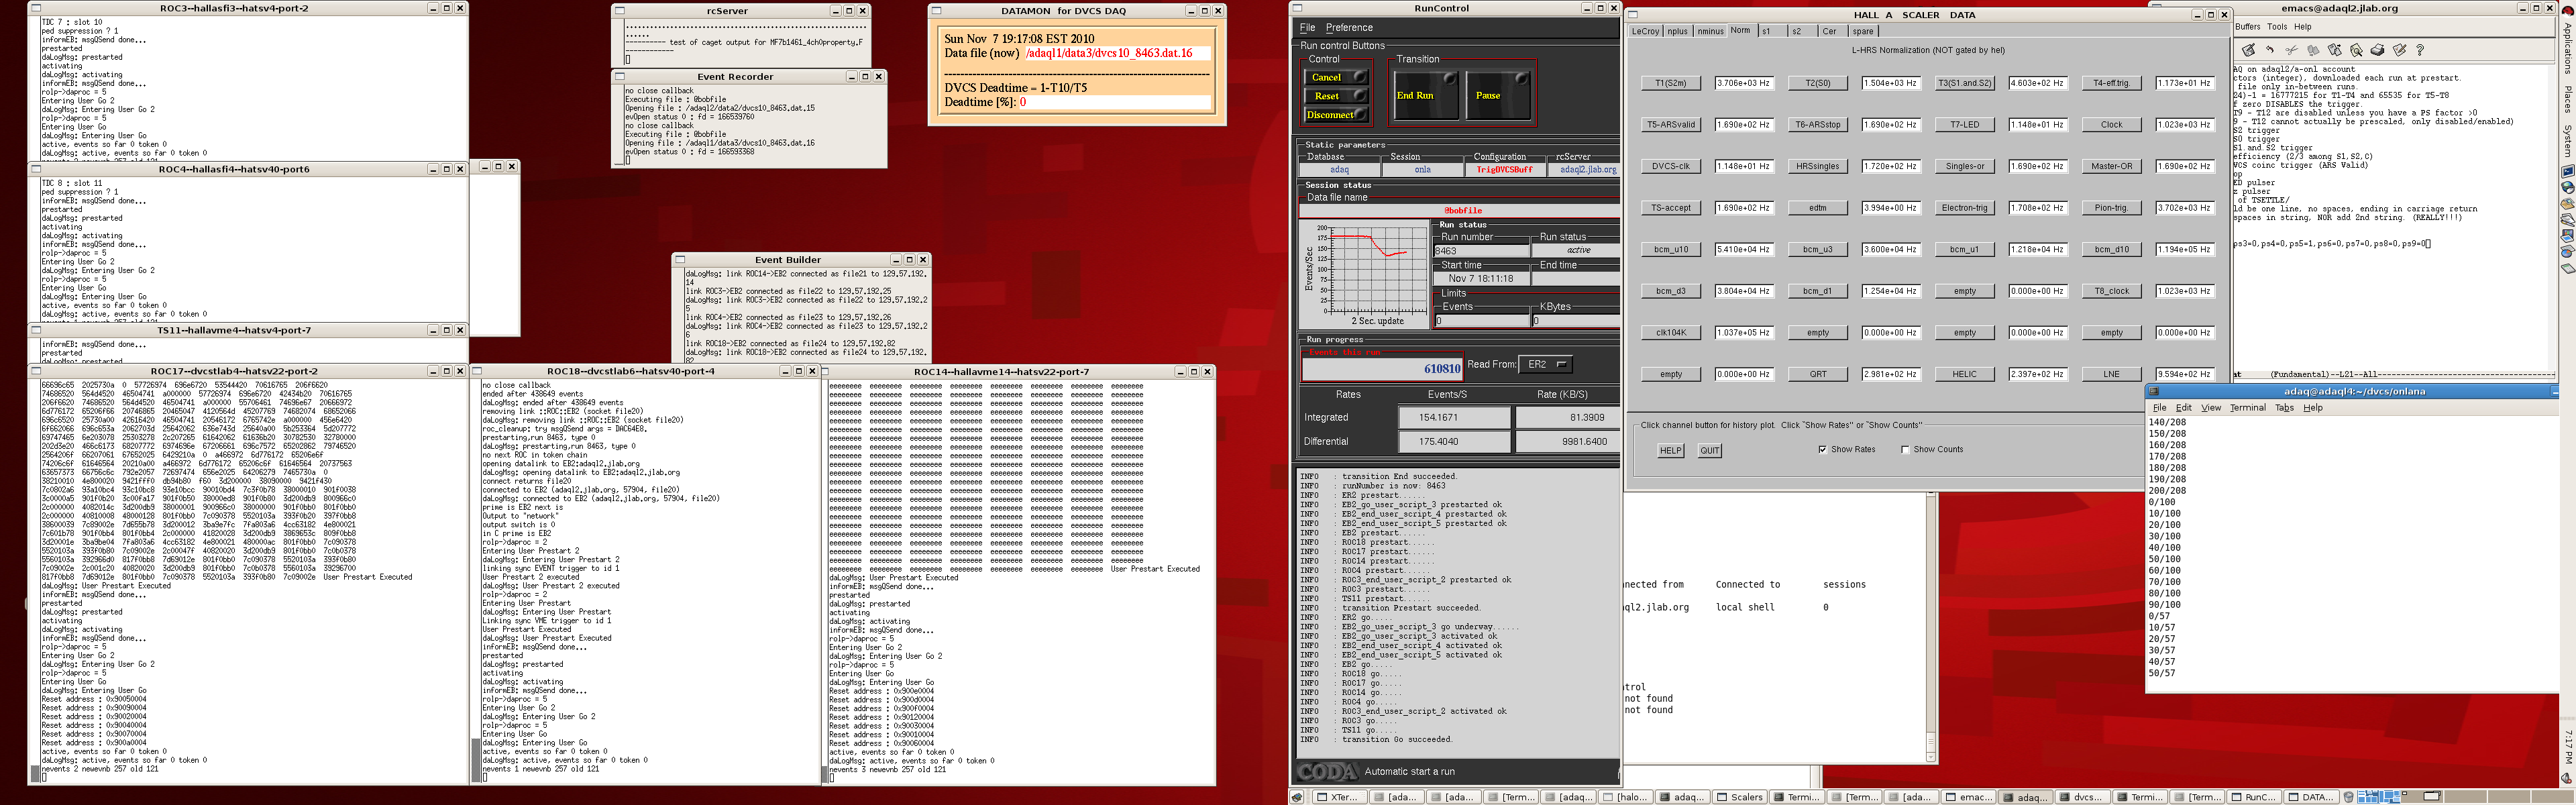Click emacs help question mark icon
Image resolution: width=2576 pixels, height=805 pixels.
pos(2420,50)
